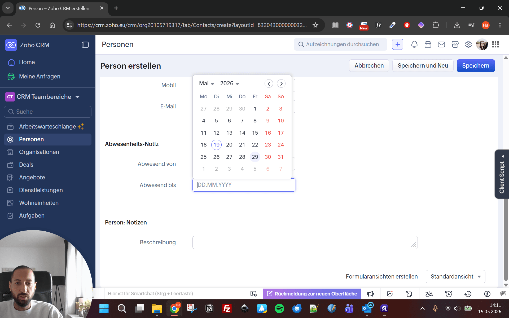Open Spotify from the taskbar

point(279,308)
